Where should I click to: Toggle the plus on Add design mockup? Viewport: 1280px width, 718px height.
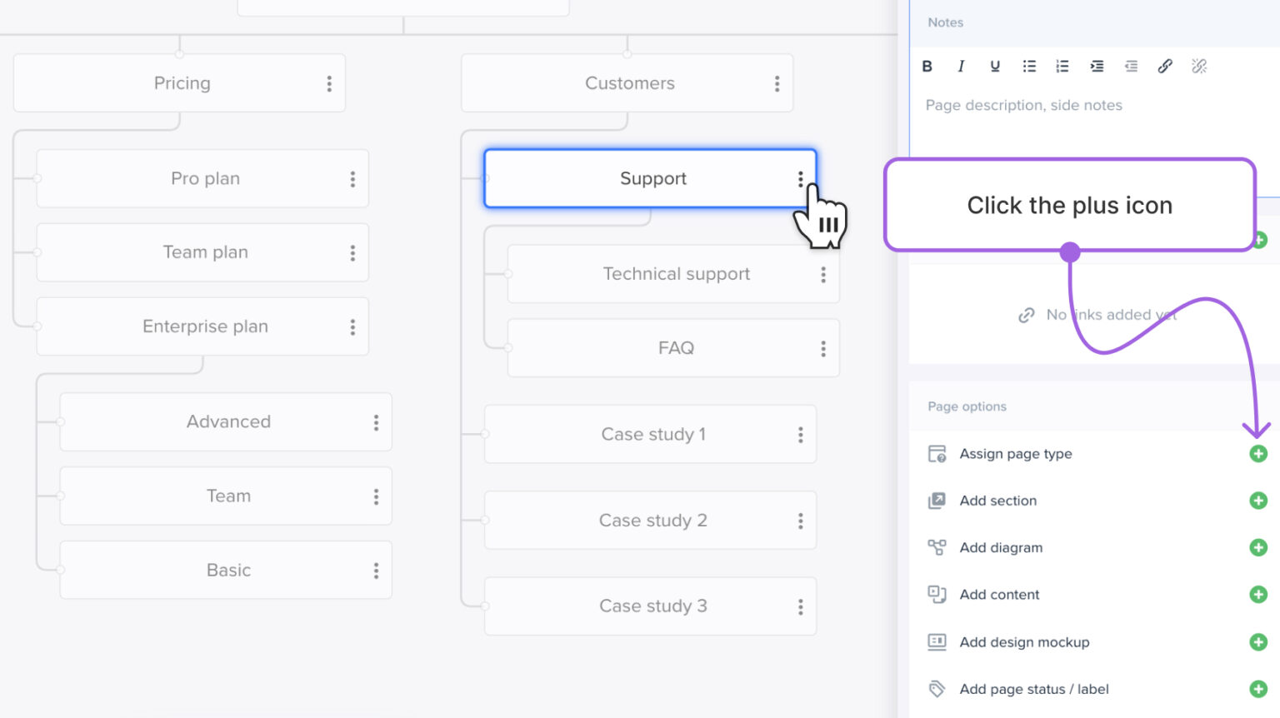point(1257,642)
